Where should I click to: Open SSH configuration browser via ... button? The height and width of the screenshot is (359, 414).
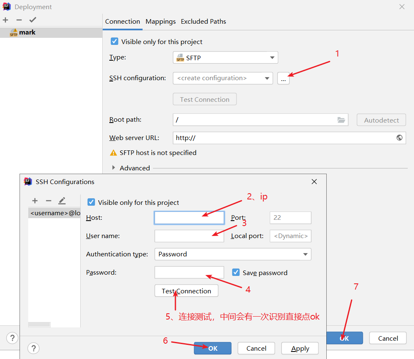pyautogui.click(x=283, y=78)
